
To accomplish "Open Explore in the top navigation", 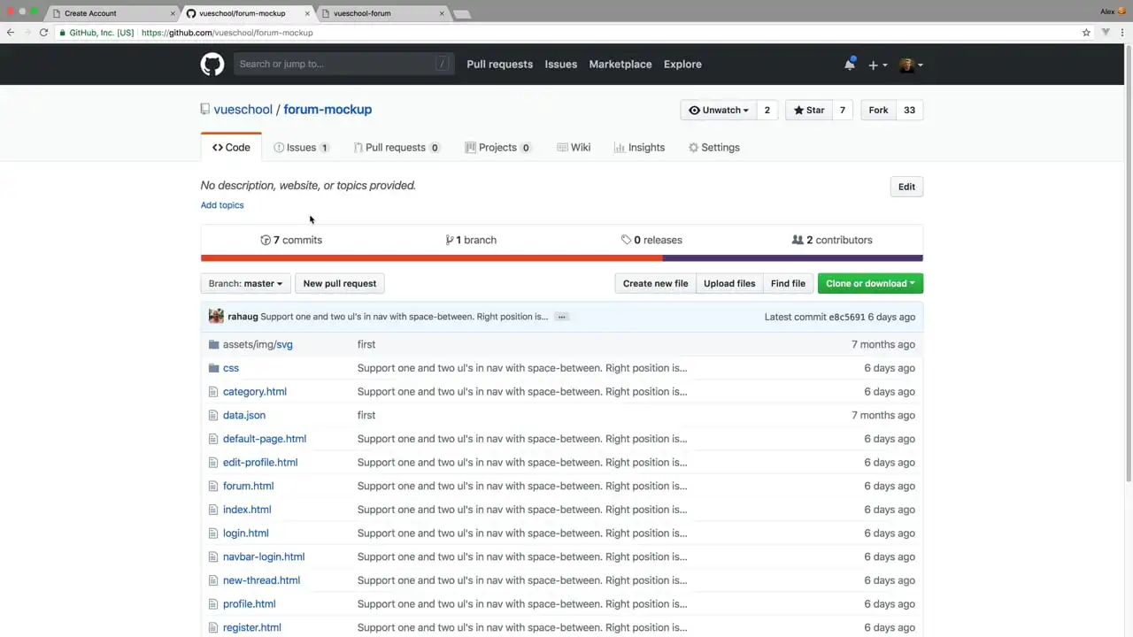I will (682, 65).
